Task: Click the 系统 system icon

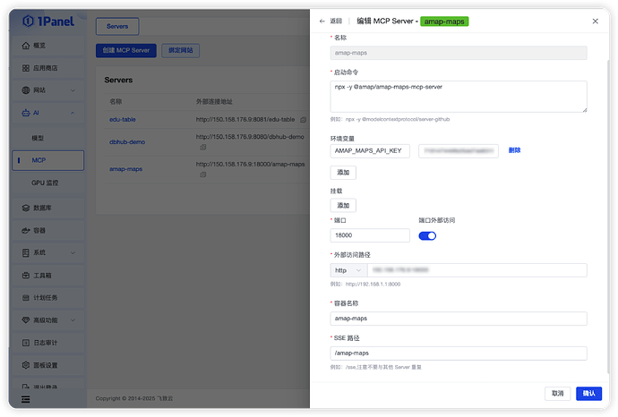Action: point(26,253)
